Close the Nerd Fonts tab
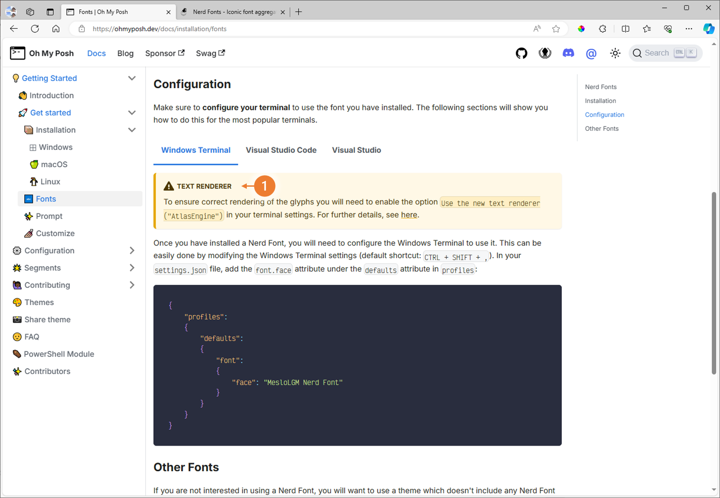 coord(283,12)
